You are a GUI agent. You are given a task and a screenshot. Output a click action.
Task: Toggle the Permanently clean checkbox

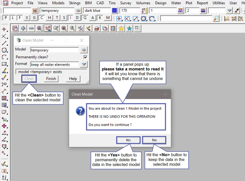(x=85, y=57)
